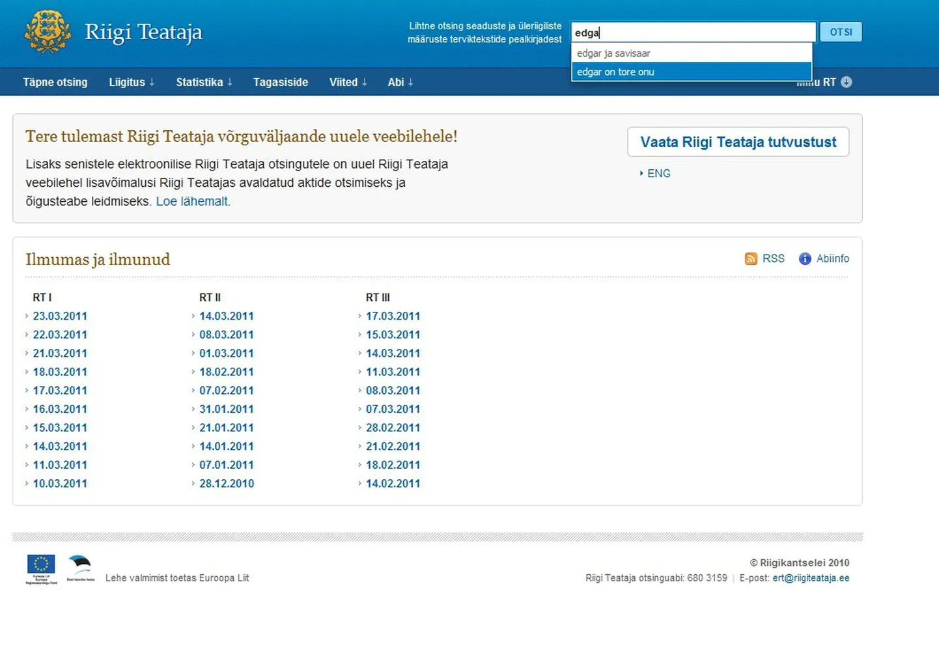Click the European Union flag logo
This screenshot has height=653, width=939.
coord(41,568)
